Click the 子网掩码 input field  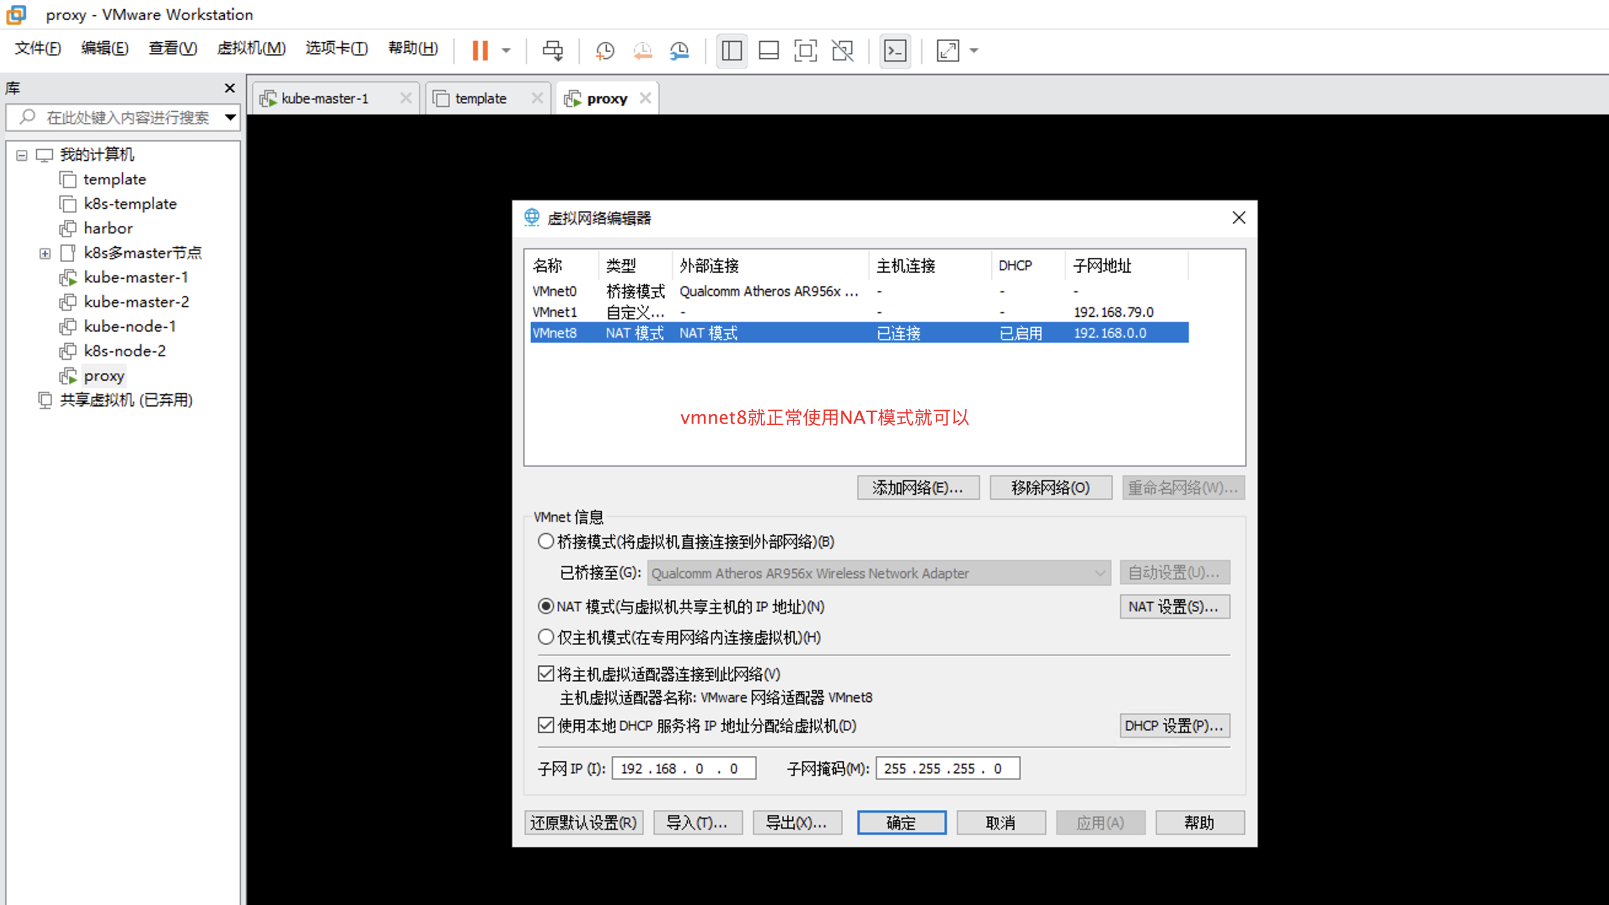click(948, 768)
